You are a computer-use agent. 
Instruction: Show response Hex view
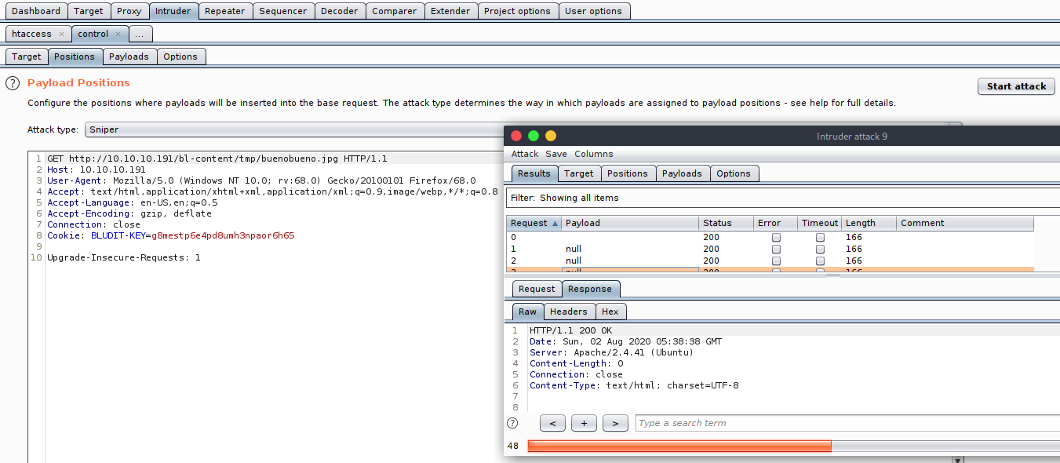[x=610, y=312]
